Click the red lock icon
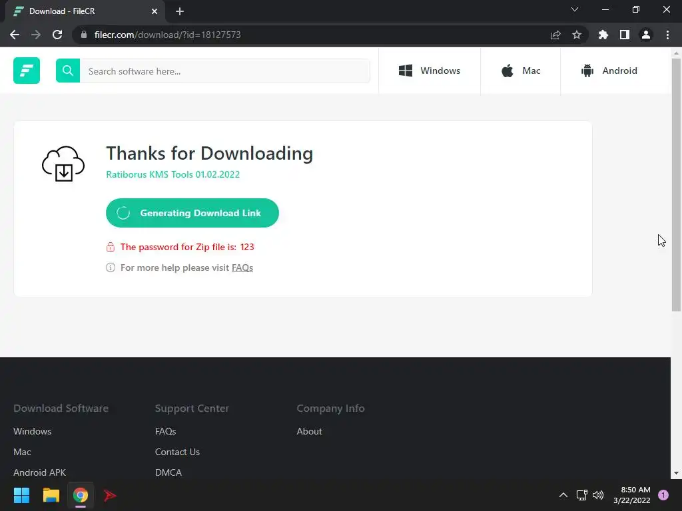682x511 pixels. 111,247
